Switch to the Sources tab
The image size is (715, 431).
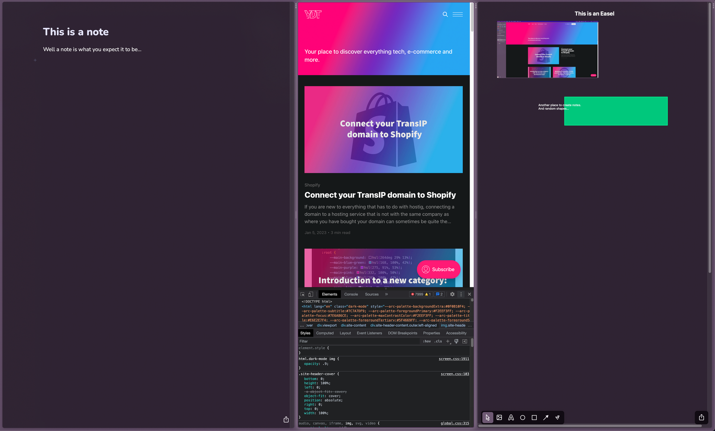pos(372,294)
